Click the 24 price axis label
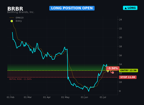 click(120, 20)
